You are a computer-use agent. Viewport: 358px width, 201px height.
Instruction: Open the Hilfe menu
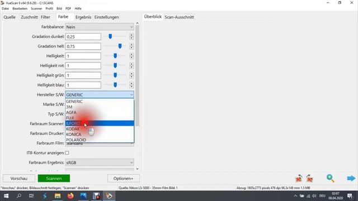pyautogui.click(x=78, y=8)
